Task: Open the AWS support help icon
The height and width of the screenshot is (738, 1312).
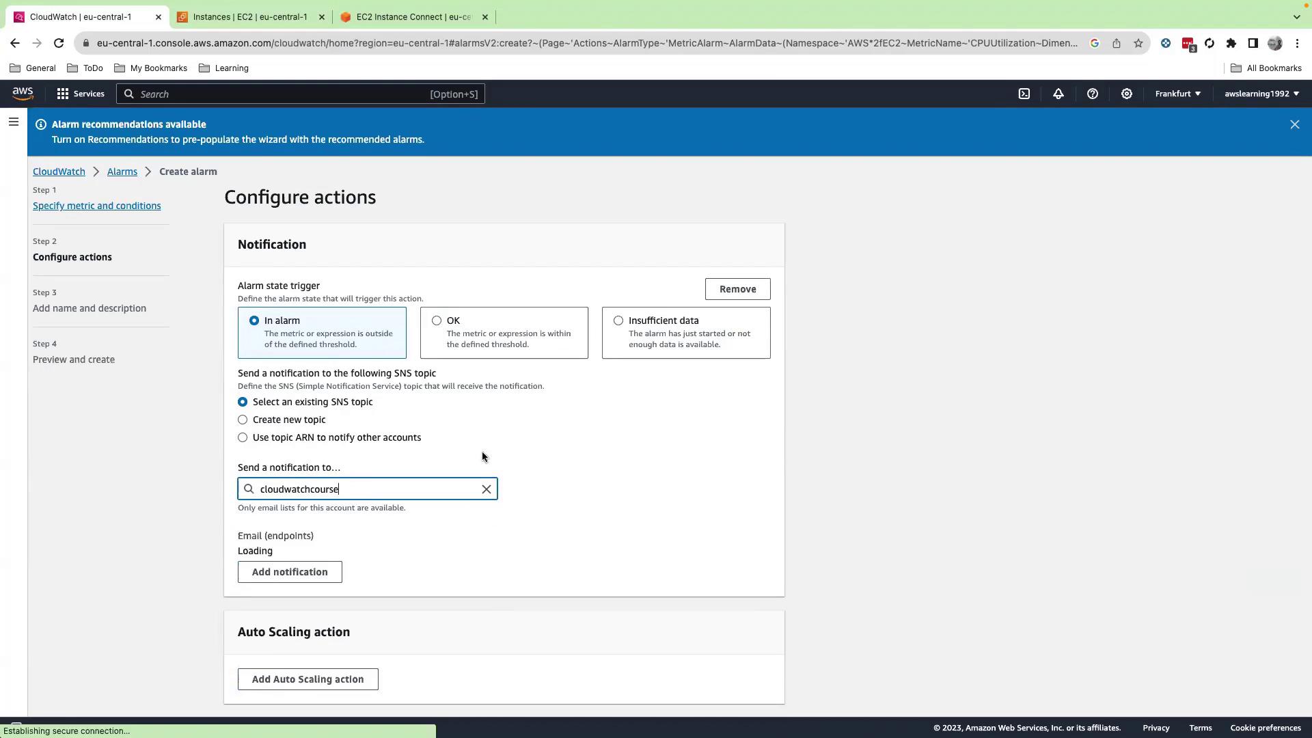Action: coord(1092,94)
